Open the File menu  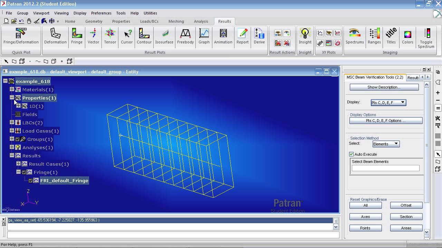coord(9,13)
